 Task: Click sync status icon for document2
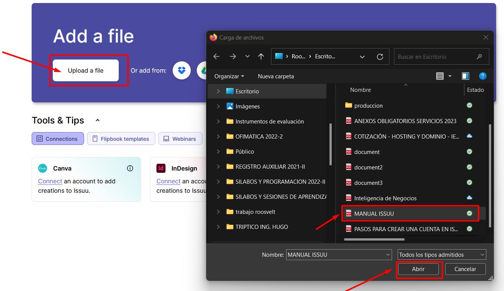point(469,167)
